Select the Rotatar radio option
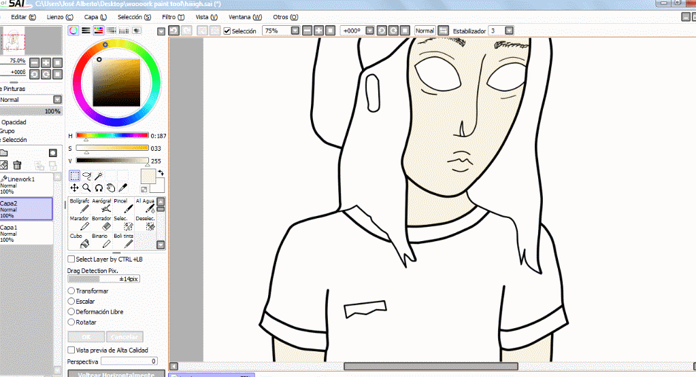The width and height of the screenshot is (696, 377). [x=71, y=323]
